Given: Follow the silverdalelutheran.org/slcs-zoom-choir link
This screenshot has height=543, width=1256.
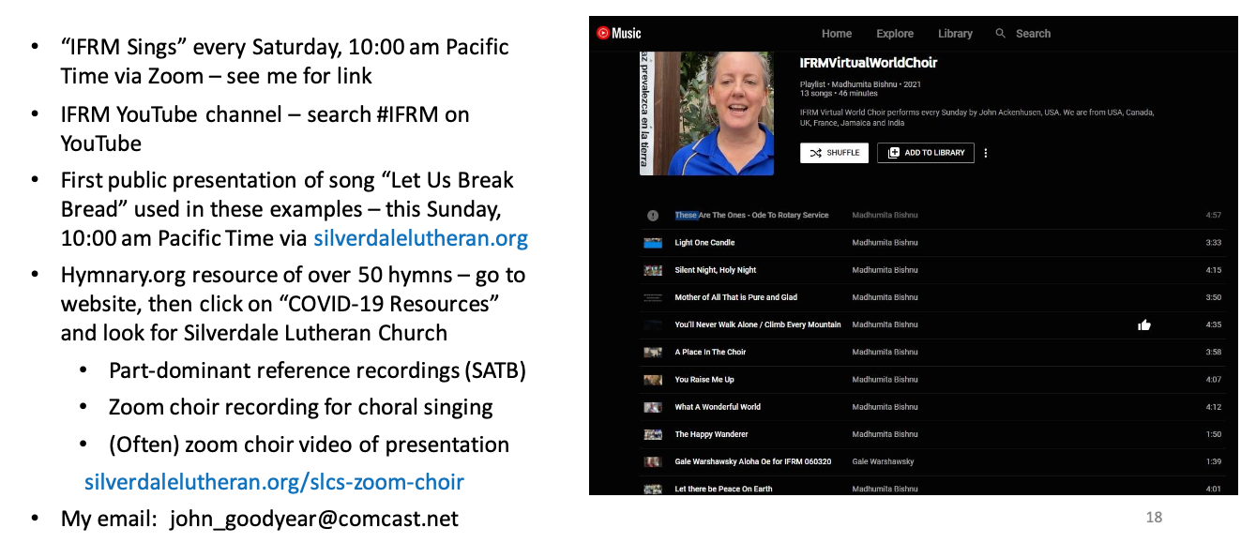Looking at the screenshot, I should (x=274, y=482).
